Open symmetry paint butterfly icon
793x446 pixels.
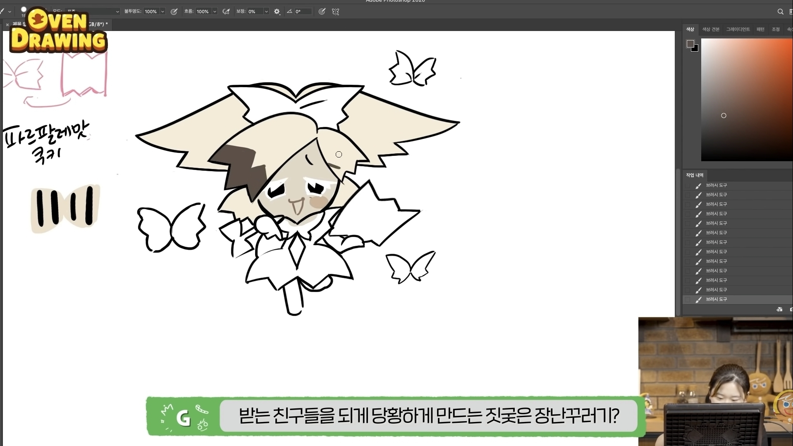coord(336,12)
